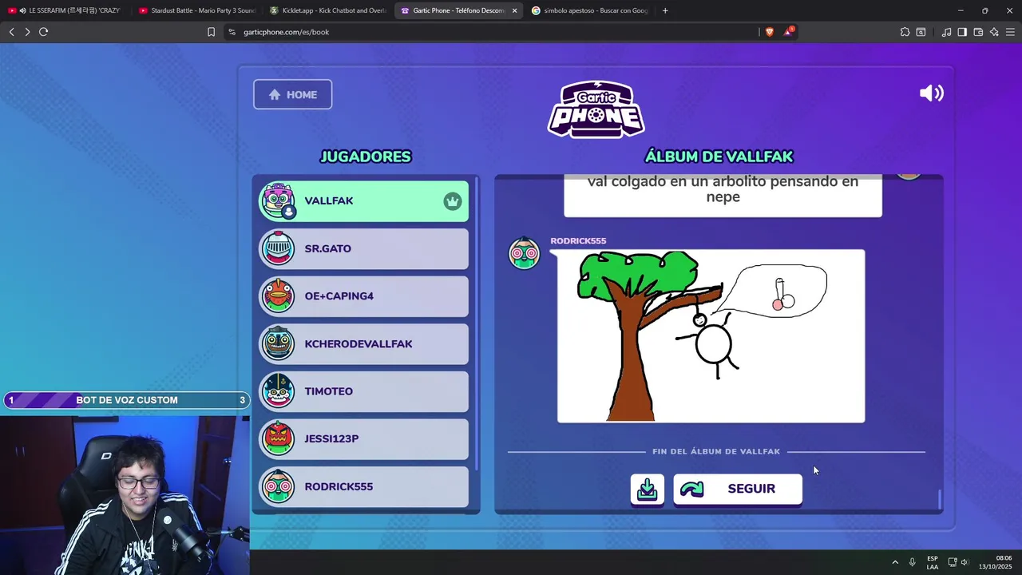Close the Gartic Phone tab

tap(514, 10)
